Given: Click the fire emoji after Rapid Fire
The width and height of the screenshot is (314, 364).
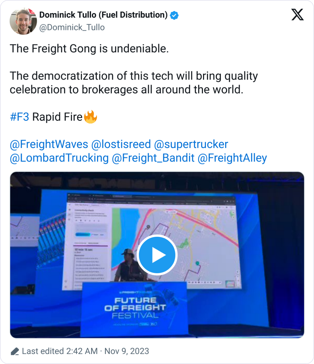Looking at the screenshot, I should (90, 117).
